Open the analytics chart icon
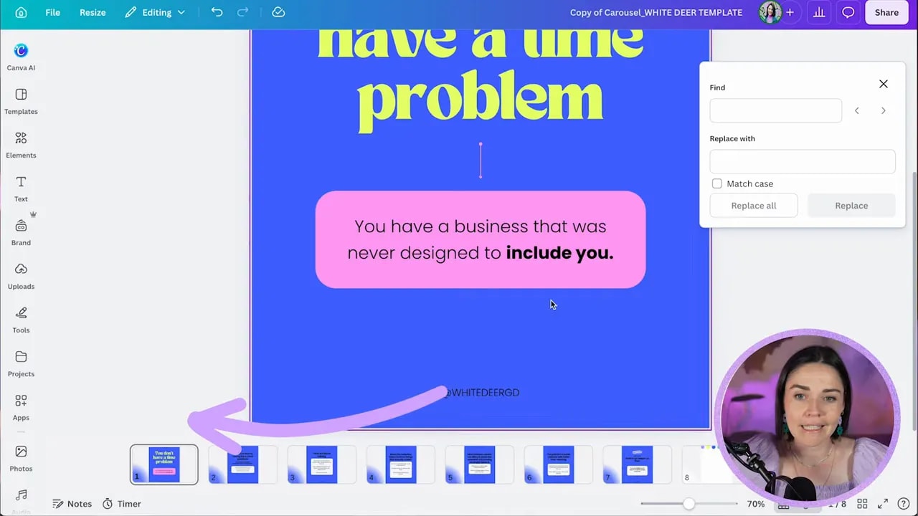Viewport: 918px width, 516px height. point(818,12)
